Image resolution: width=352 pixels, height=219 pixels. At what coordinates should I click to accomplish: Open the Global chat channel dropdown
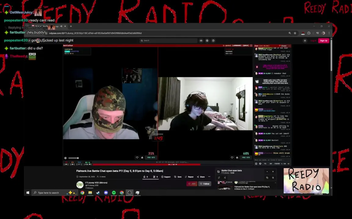coord(285,46)
